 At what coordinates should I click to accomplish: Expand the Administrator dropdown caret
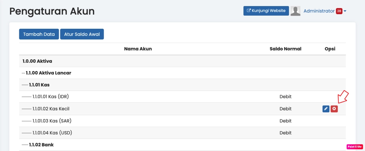point(345,11)
